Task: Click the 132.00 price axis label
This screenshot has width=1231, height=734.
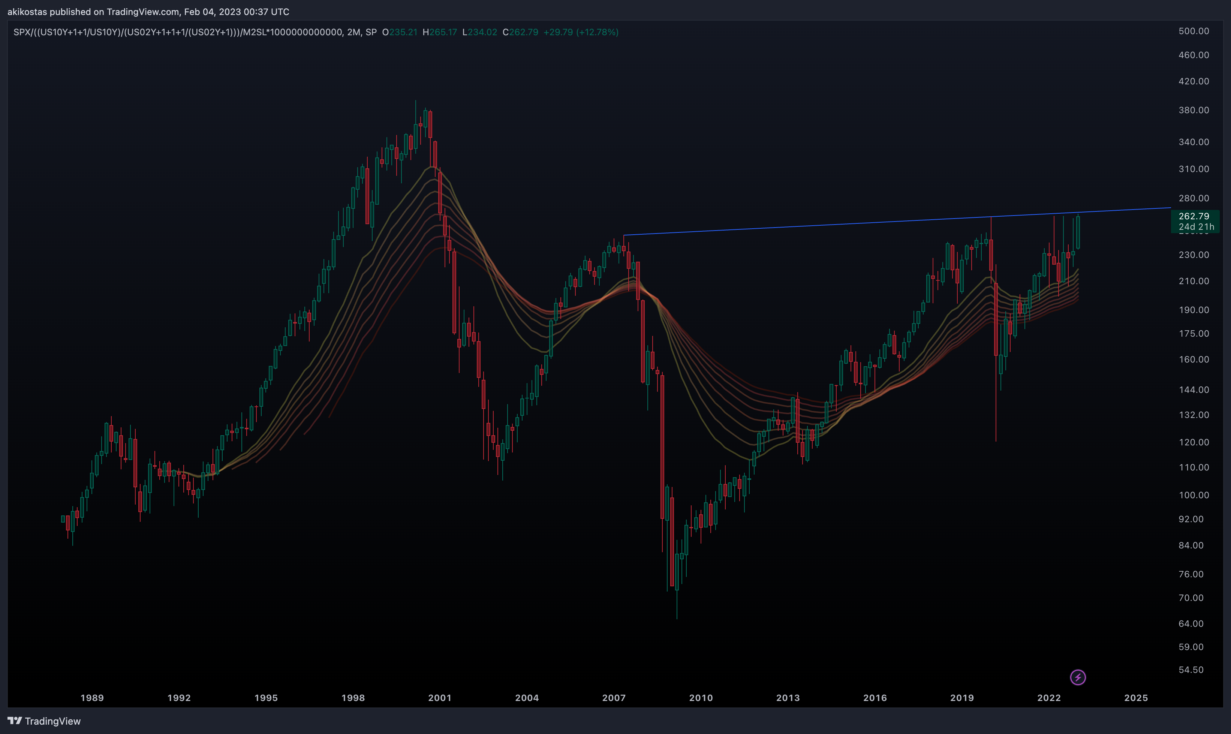Action: click(1194, 415)
